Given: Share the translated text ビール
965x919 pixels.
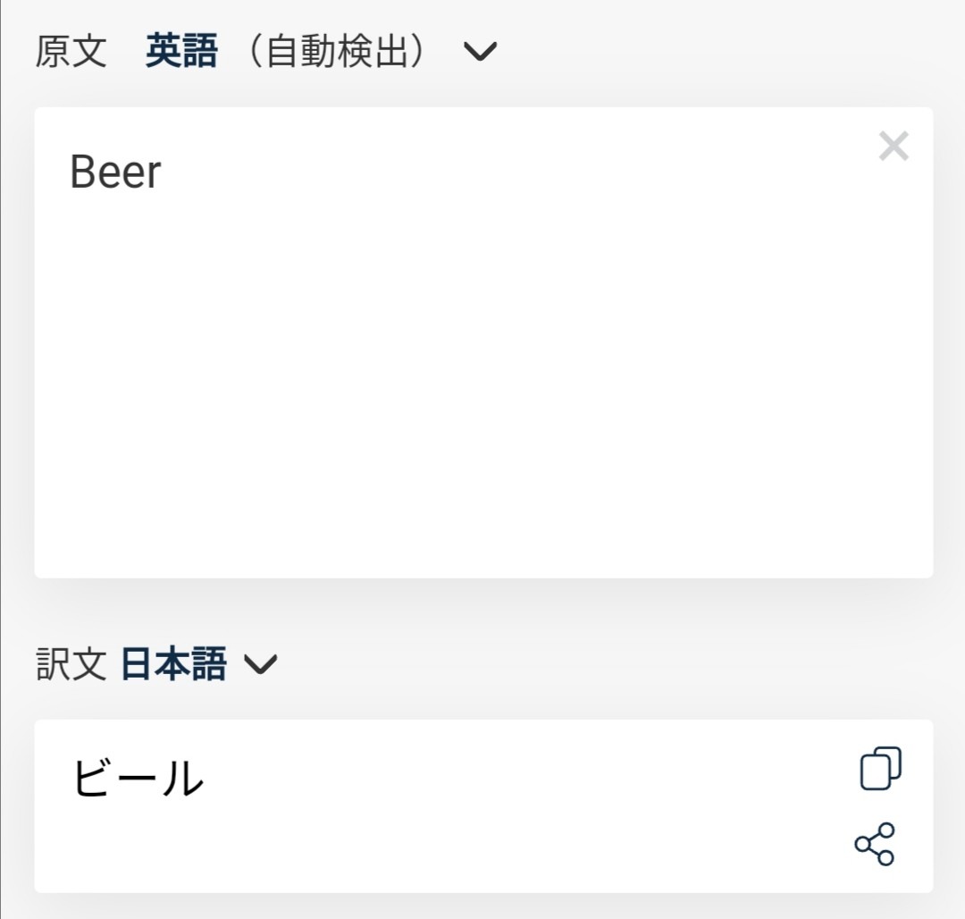Looking at the screenshot, I should click(874, 843).
